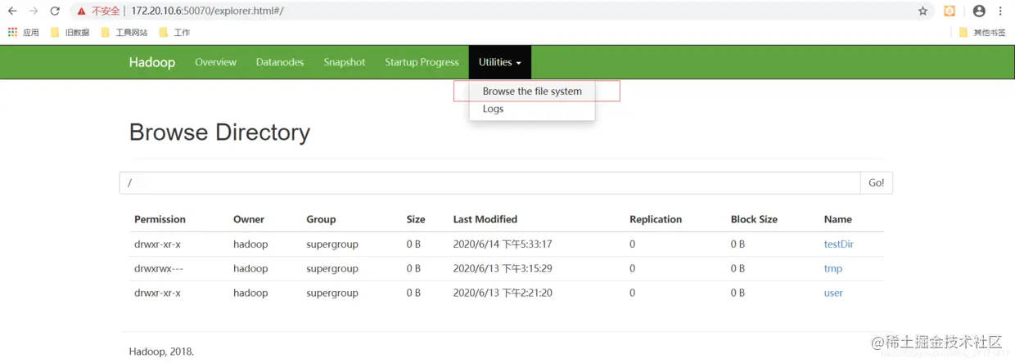The width and height of the screenshot is (1015, 363).
Task: Bookmark this page with star icon
Action: click(x=923, y=11)
